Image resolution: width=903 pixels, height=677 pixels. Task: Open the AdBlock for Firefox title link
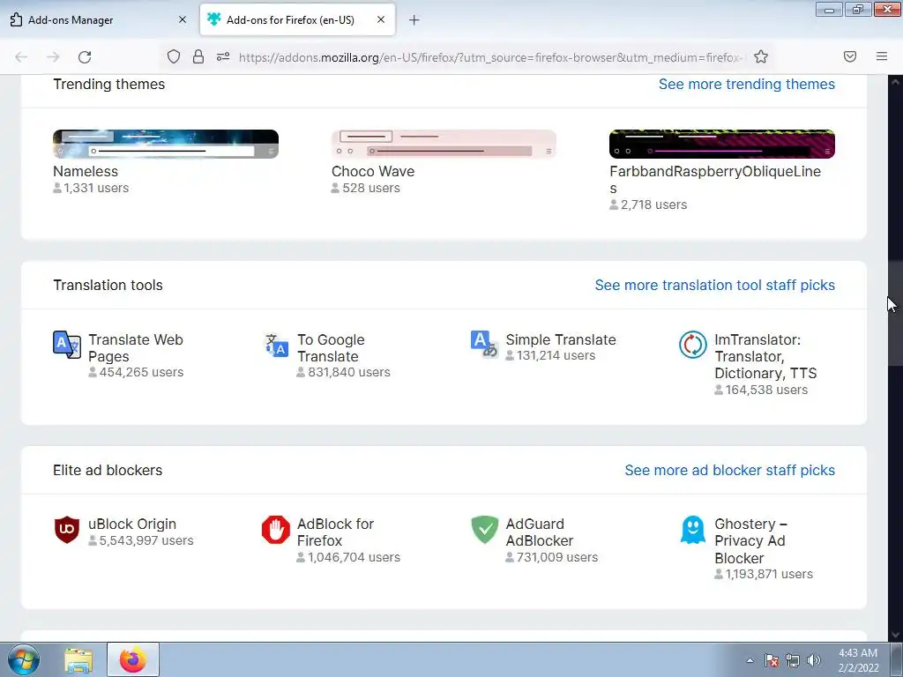pyautogui.click(x=336, y=532)
